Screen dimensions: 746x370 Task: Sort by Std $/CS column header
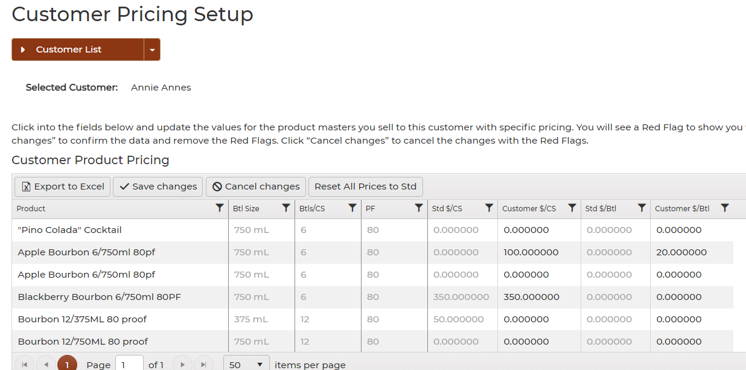pyautogui.click(x=447, y=208)
